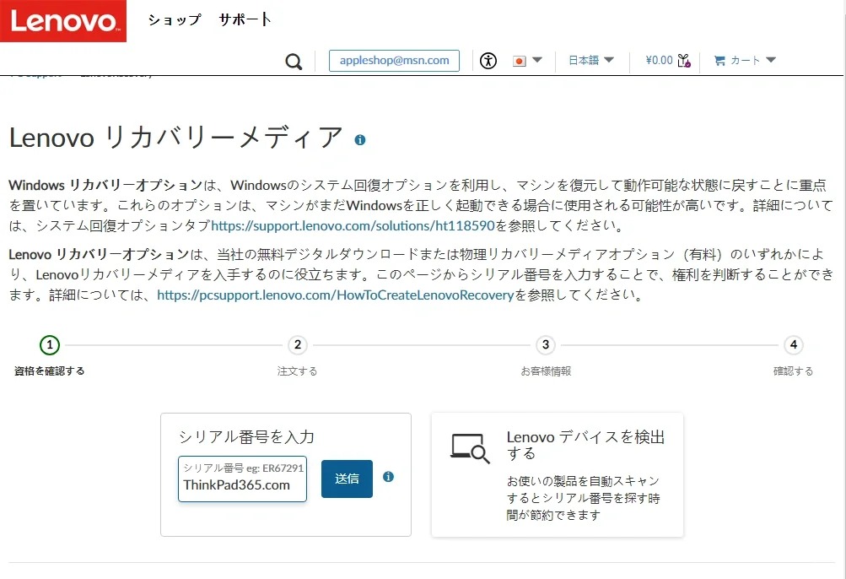846x579 pixels.
Task: Click the serial number input field
Action: (x=242, y=484)
